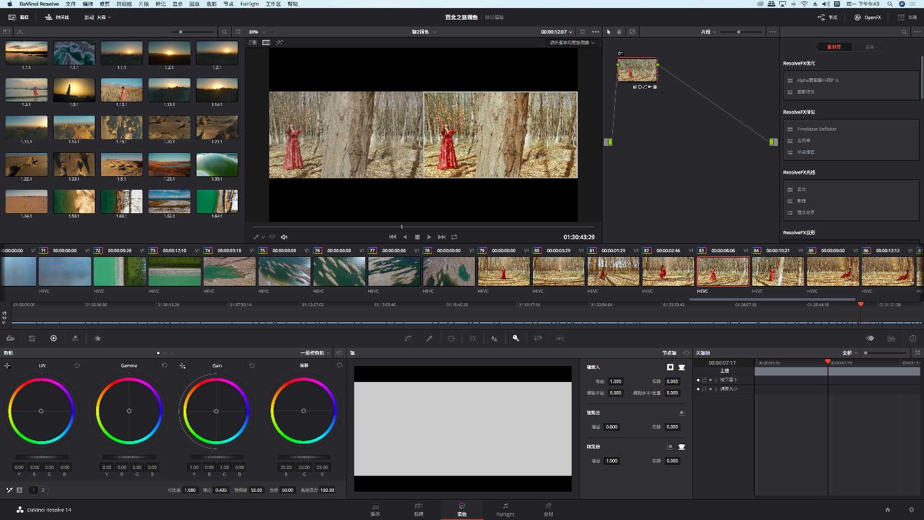
Task: Open the viewer zoom 89% dropdown
Action: point(257,31)
